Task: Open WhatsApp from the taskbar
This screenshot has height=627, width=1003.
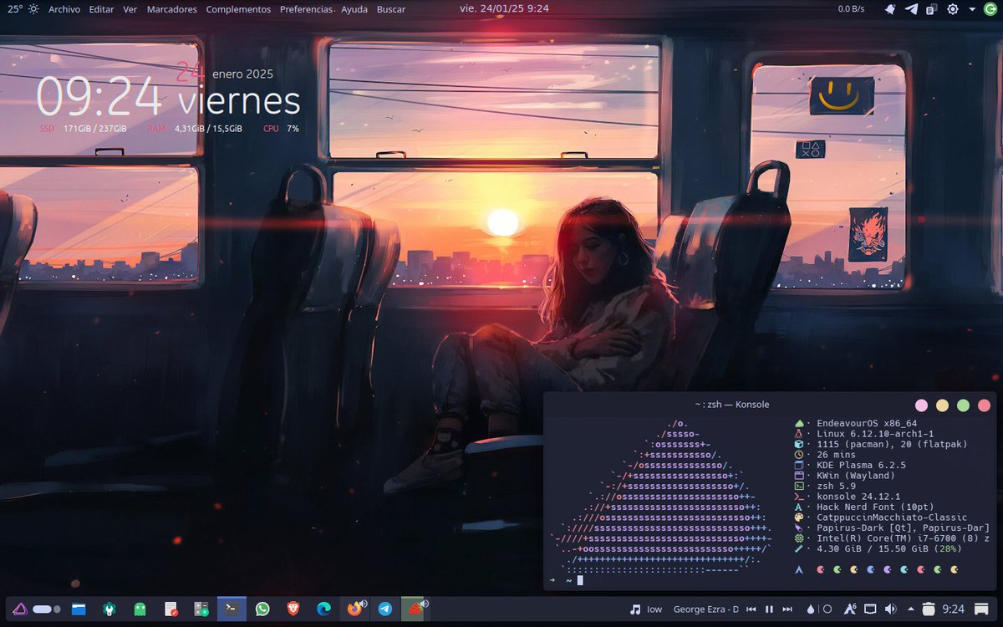Action: point(262,609)
